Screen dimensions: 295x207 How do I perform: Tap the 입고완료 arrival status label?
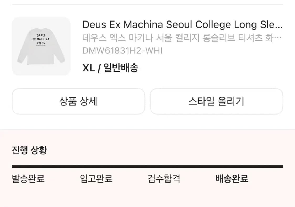click(96, 179)
